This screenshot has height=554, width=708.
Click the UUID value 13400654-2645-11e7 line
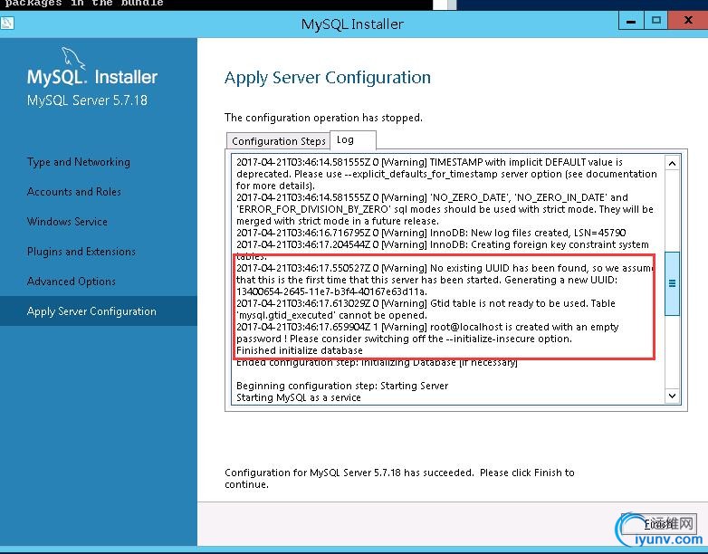click(x=331, y=291)
